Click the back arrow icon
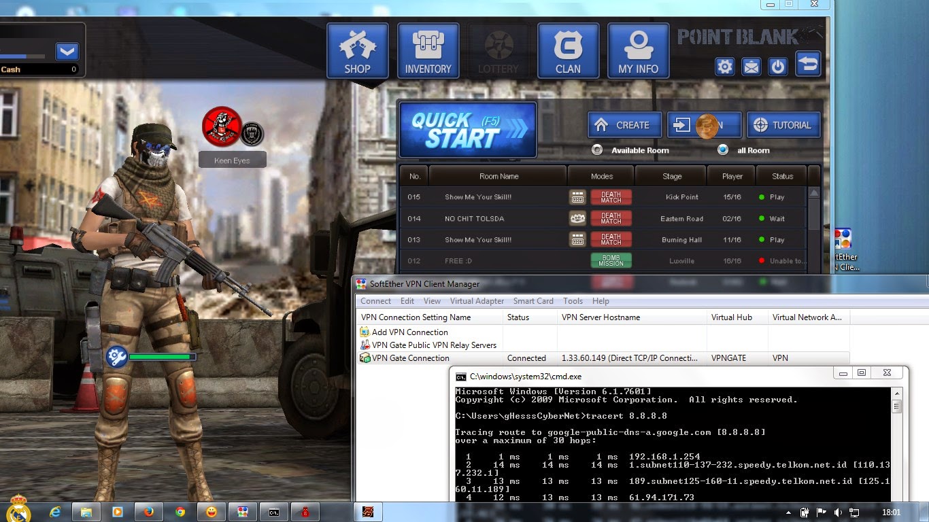Screen dimensions: 929x522 [x=809, y=64]
